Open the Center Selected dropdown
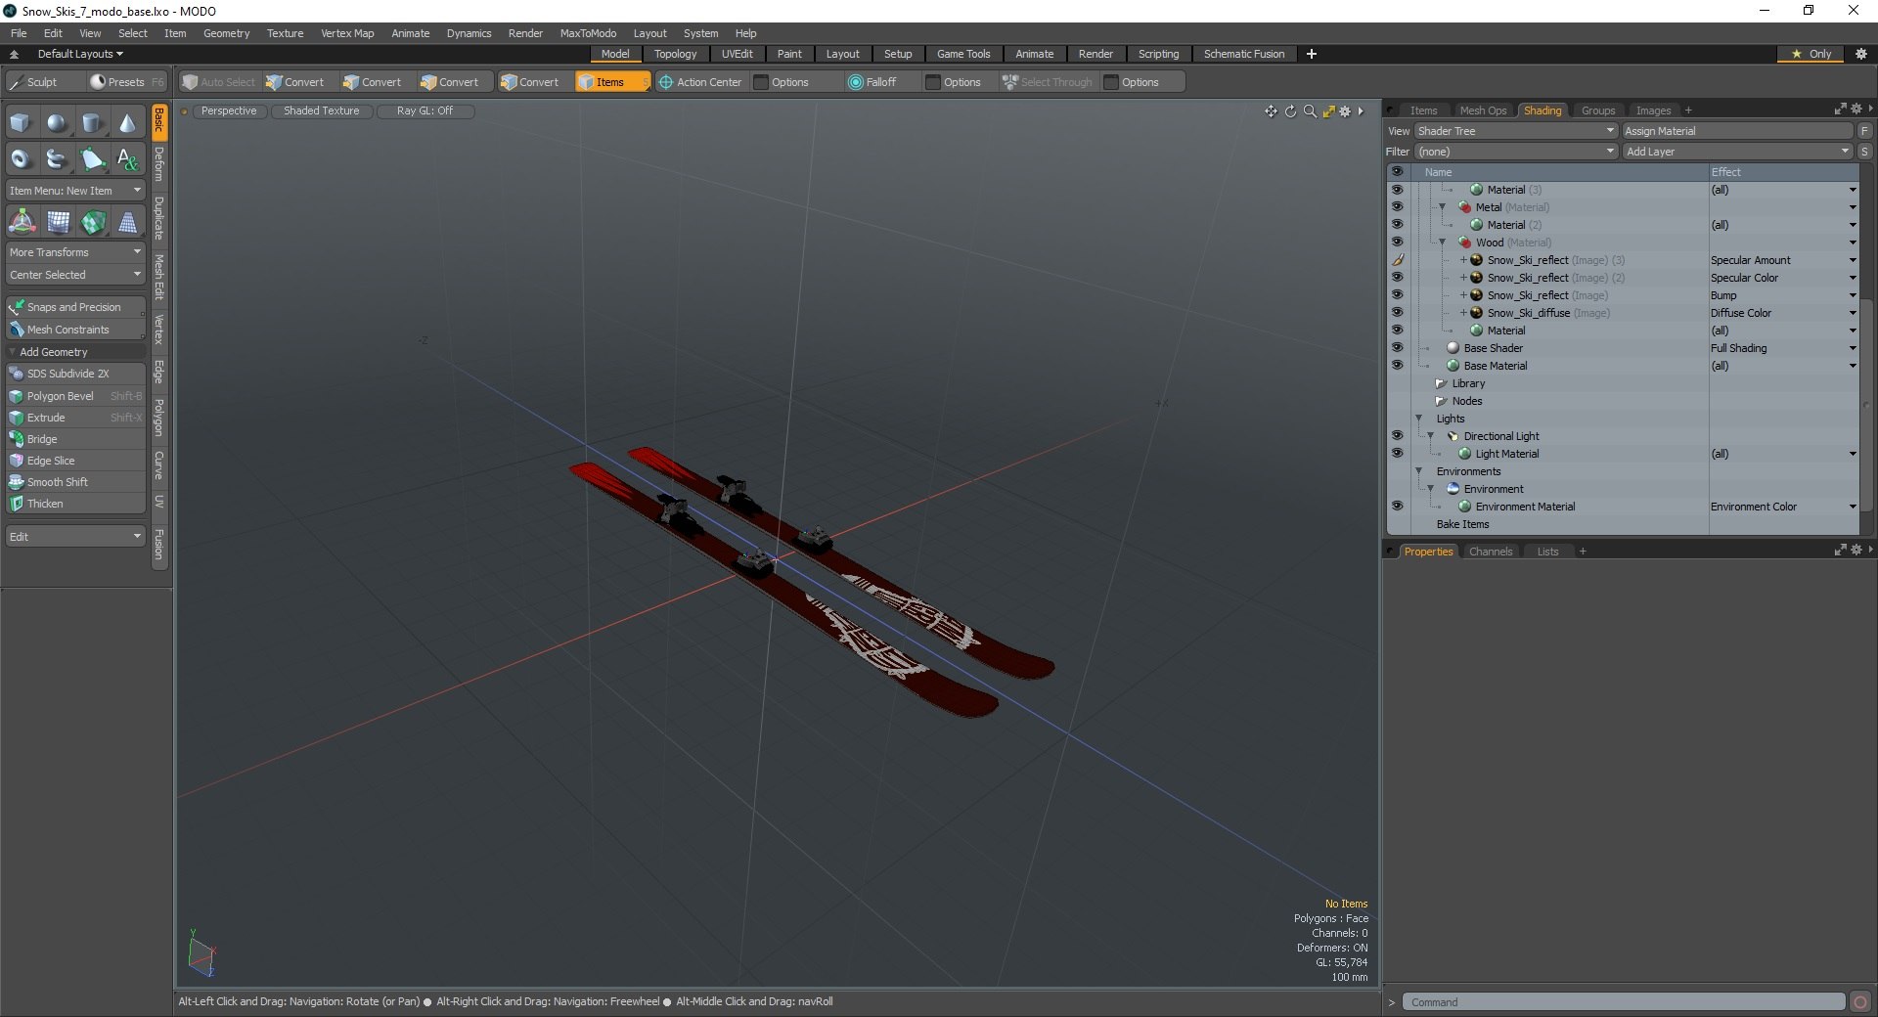This screenshot has height=1017, width=1878. click(75, 275)
